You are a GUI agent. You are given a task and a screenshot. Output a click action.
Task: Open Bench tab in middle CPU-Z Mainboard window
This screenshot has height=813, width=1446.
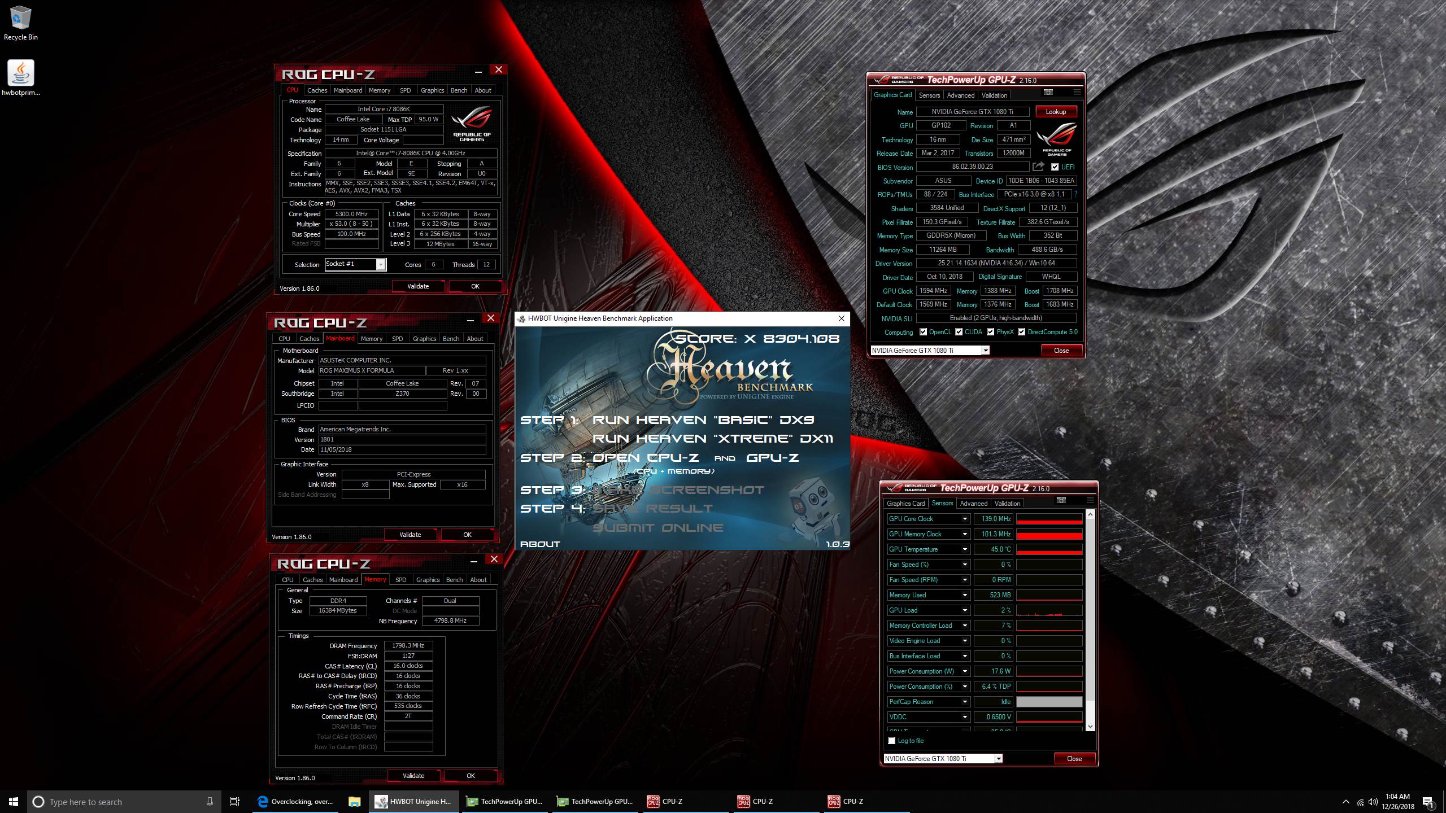[x=451, y=339]
